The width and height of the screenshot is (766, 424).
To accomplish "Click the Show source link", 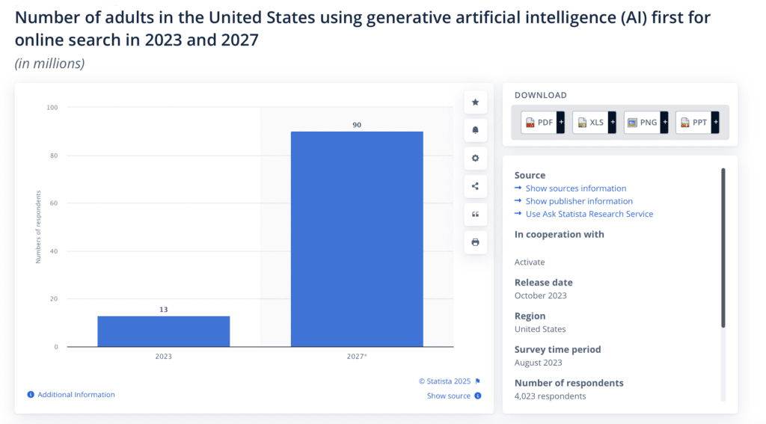I will pos(449,396).
